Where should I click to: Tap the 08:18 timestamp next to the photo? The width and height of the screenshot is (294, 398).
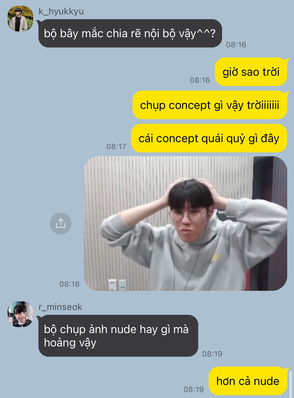coord(69,284)
